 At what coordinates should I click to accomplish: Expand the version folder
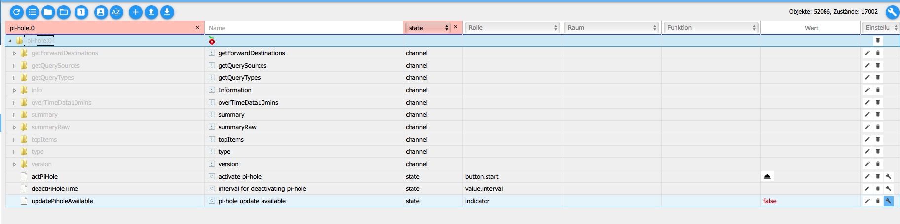(x=14, y=164)
